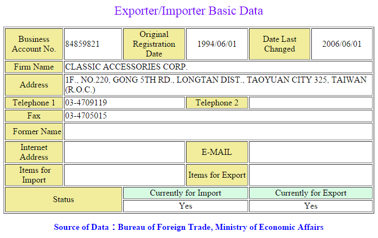The height and width of the screenshot is (238, 378).
Task: Click the E-MAIL label cell
Action: [217, 152]
